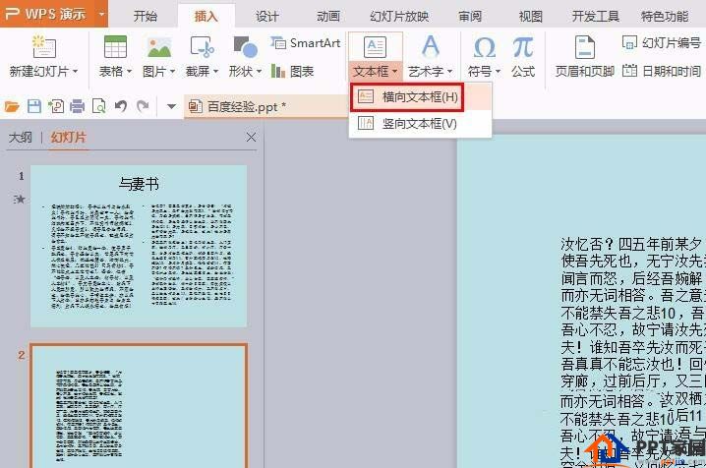Insert Formula (公式) pi icon
The image size is (706, 468).
523,47
